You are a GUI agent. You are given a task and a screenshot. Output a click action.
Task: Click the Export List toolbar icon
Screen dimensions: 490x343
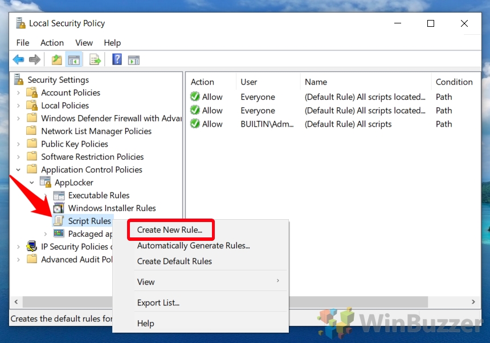tap(95, 59)
